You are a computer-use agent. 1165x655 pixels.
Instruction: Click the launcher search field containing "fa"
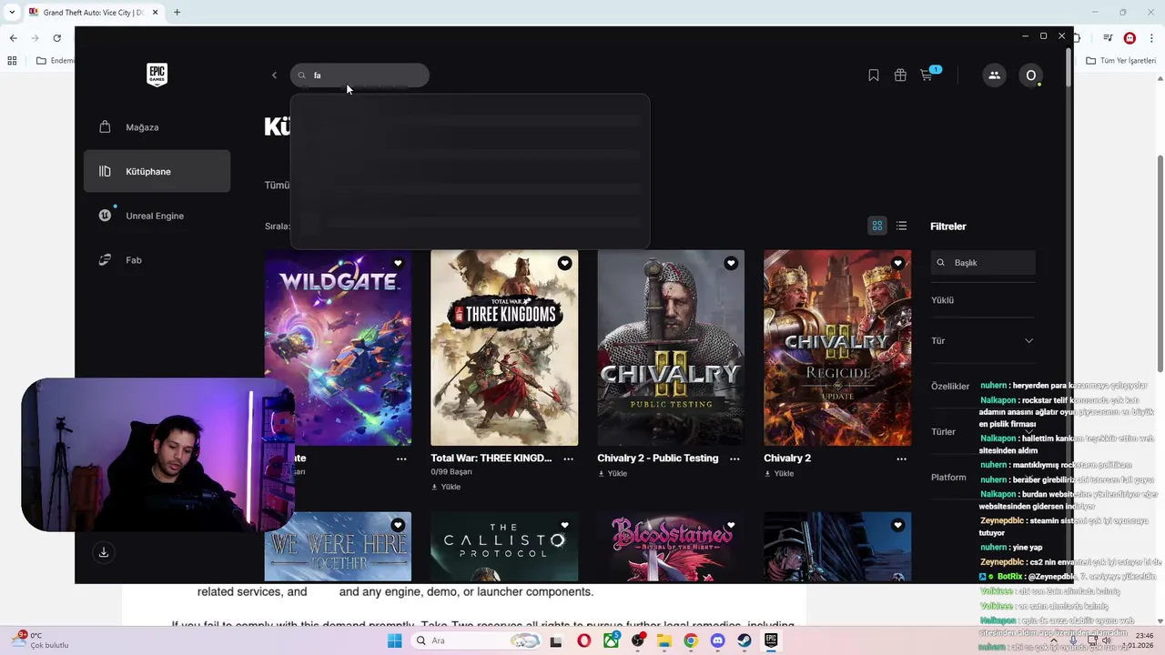[360, 76]
